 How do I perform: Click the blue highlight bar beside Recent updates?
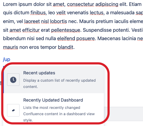[x=3, y=80]
